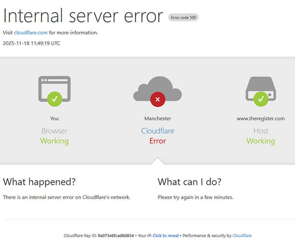Click the 'You' label
This screenshot has height=244, width=295.
pos(54,119)
